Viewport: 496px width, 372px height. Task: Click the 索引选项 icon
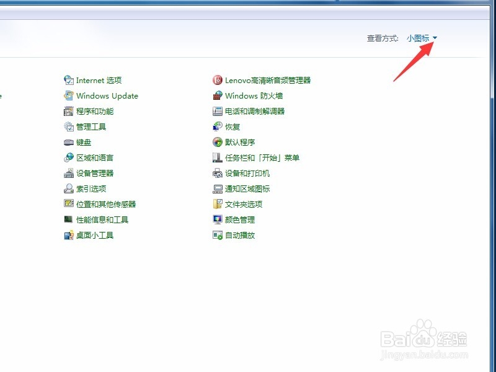pos(69,188)
